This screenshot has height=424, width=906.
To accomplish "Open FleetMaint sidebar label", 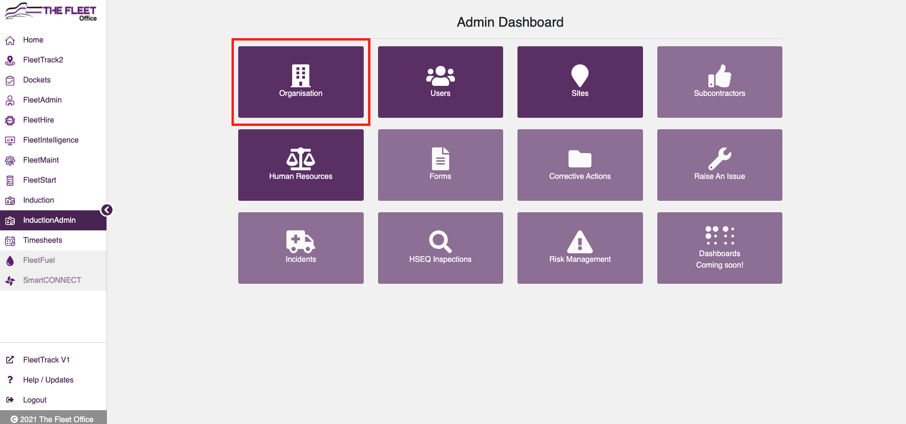I will coord(41,160).
